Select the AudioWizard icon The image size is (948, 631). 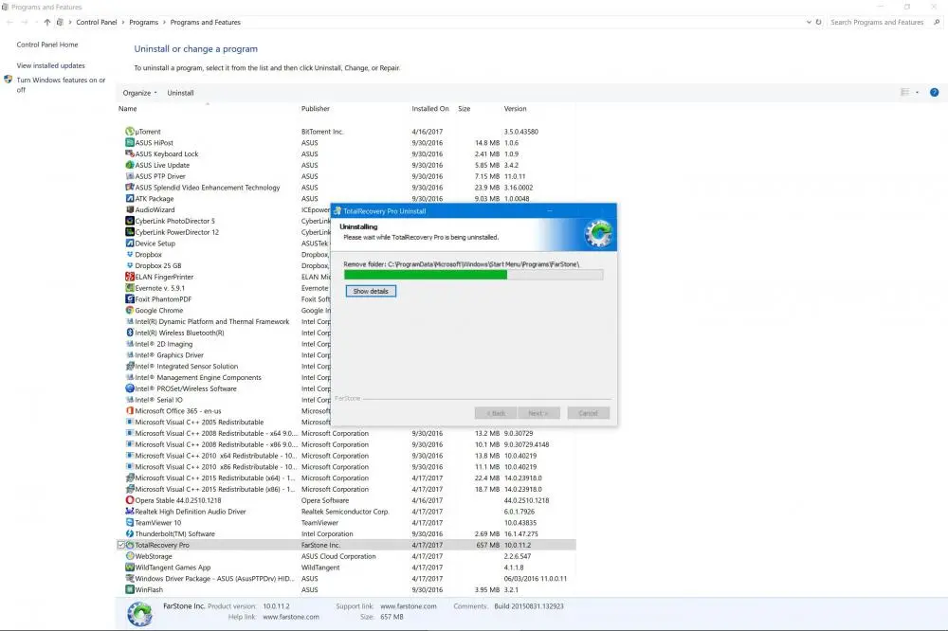(129, 209)
